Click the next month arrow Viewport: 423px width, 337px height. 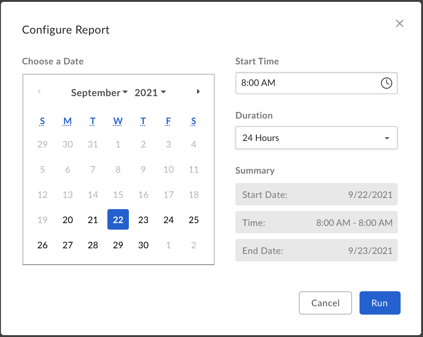point(198,91)
